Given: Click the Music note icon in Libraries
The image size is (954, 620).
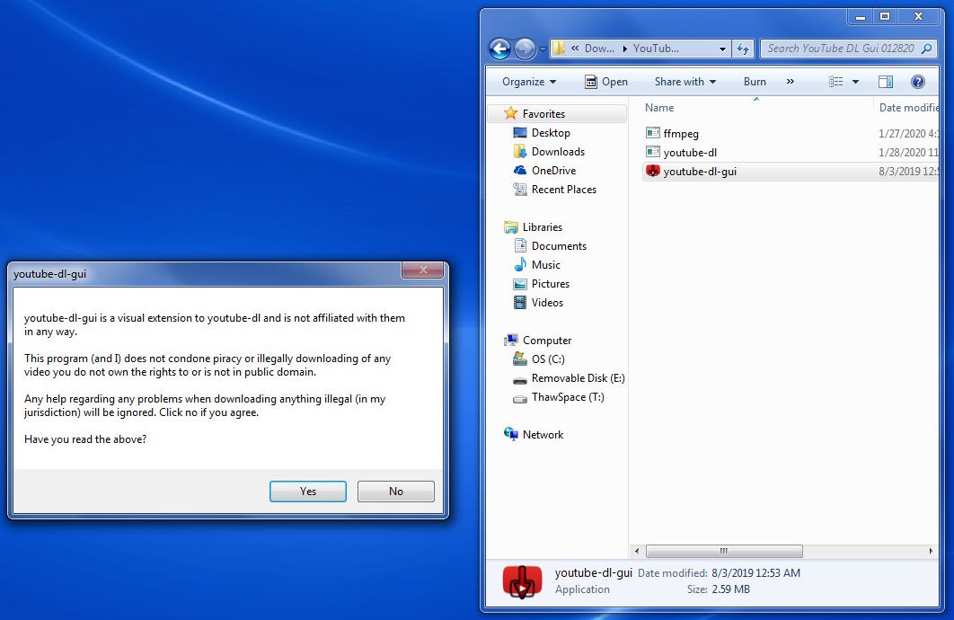Looking at the screenshot, I should 520,265.
